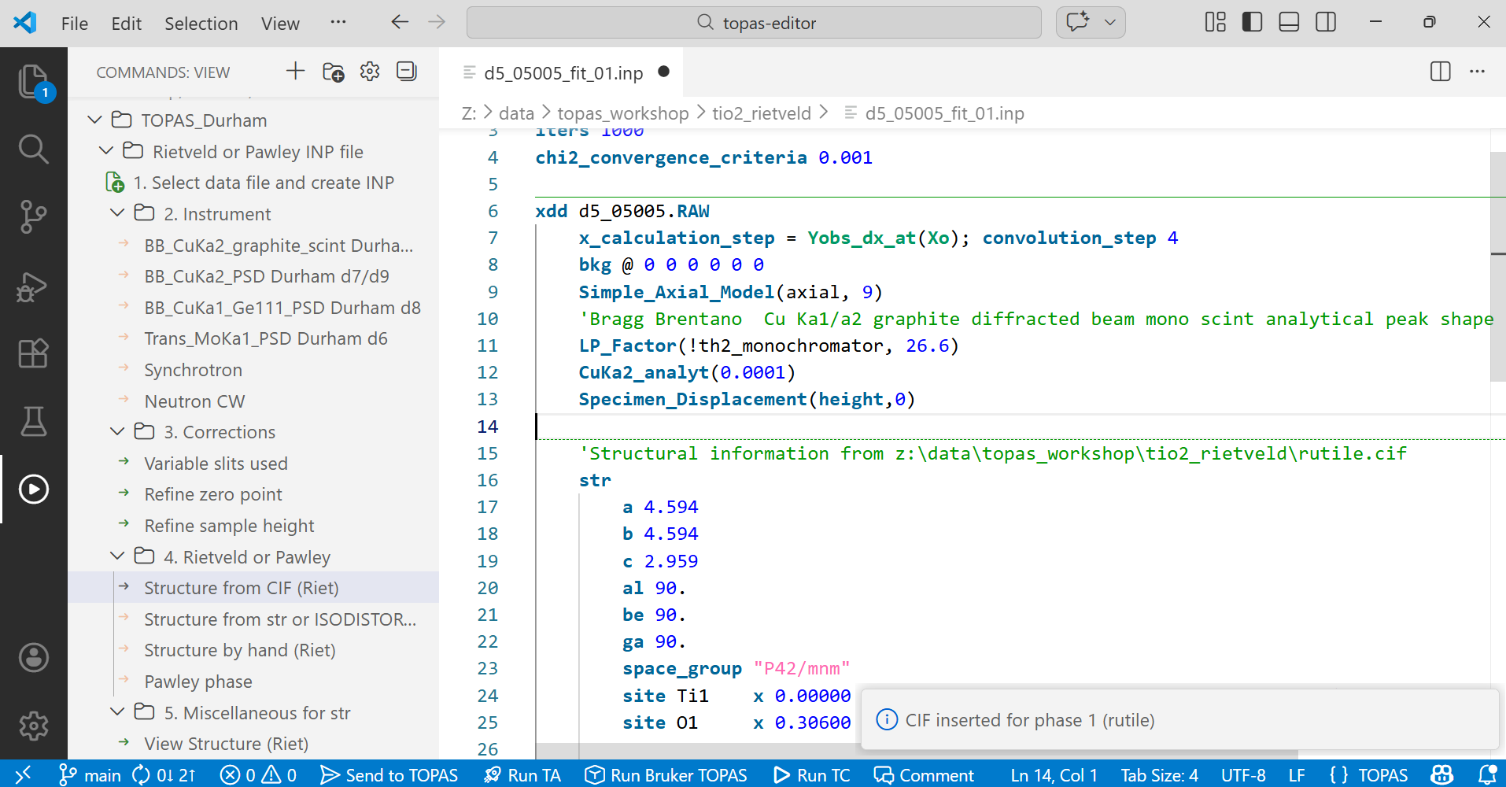Click the new folder icon in Commands
The image size is (1506, 787).
[333, 72]
